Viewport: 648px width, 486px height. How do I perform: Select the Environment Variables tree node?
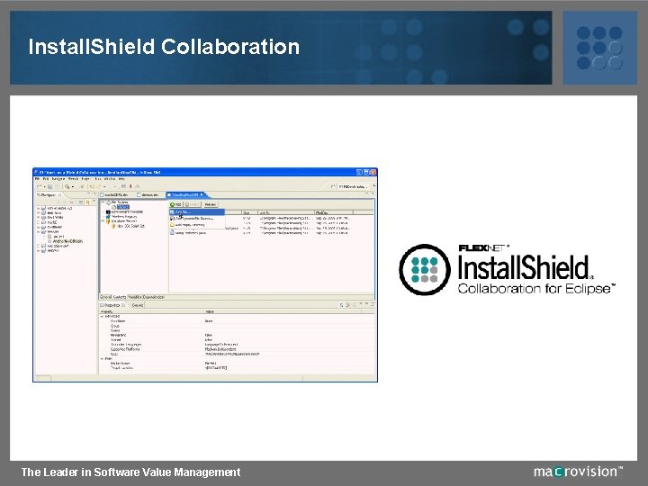pyautogui.click(x=127, y=212)
